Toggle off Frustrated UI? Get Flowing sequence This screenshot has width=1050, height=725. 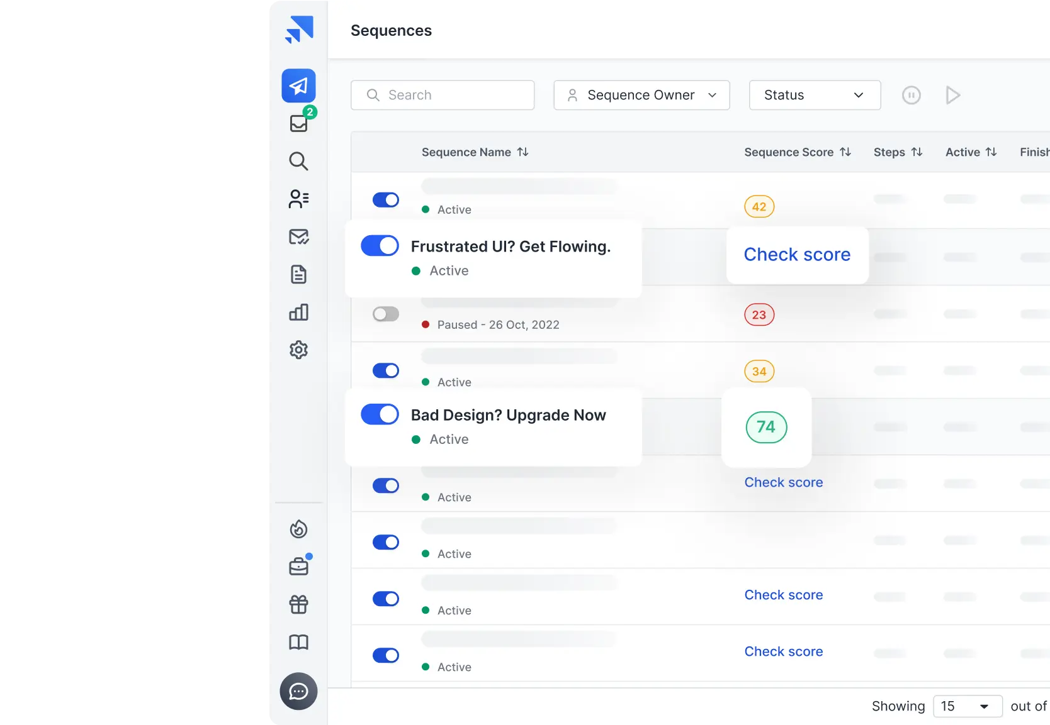point(379,245)
